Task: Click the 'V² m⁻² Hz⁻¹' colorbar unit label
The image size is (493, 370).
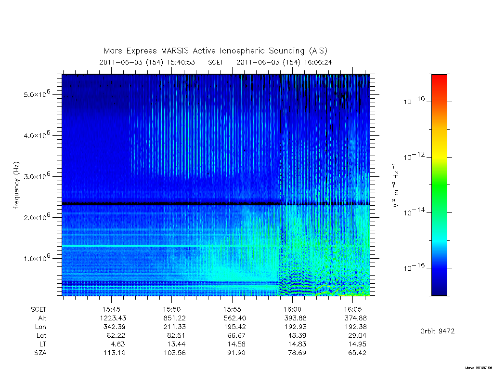Action: (396, 185)
